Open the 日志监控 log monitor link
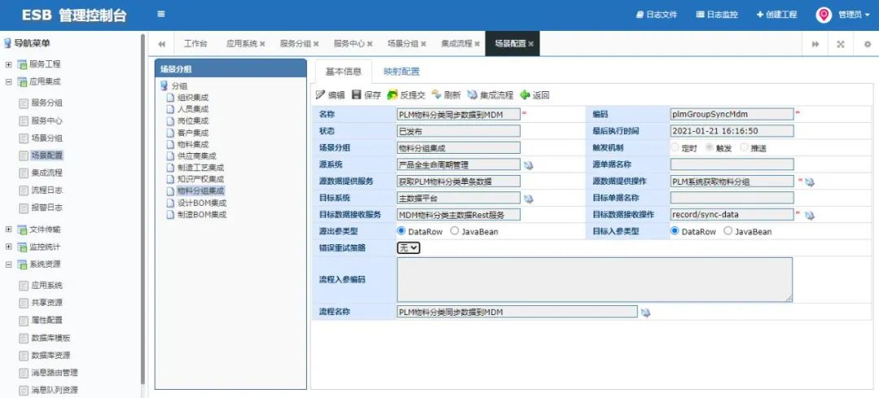Viewport: 879px width, 398px height. coord(717,15)
